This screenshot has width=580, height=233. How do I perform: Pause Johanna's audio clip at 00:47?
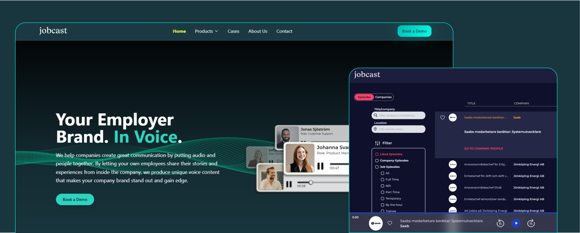point(320,166)
